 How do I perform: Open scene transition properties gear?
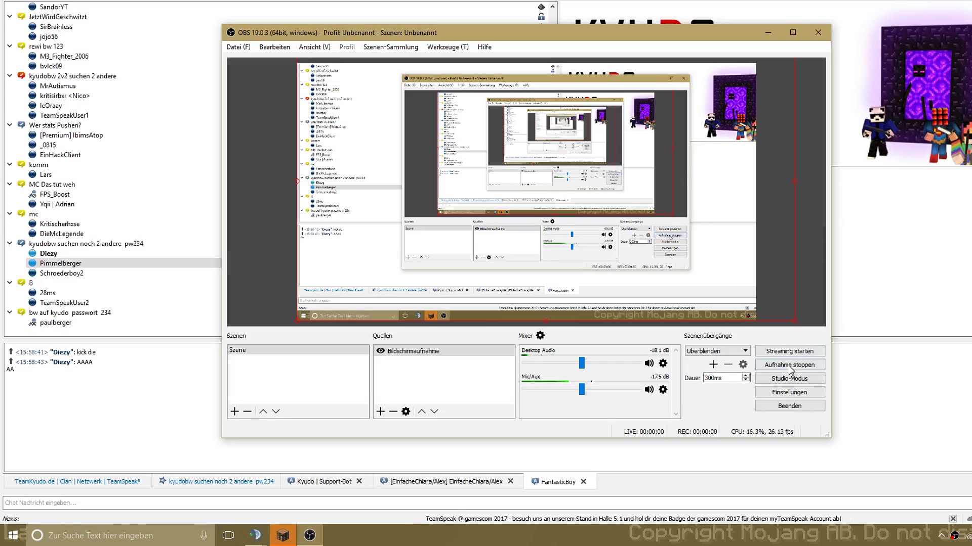[743, 365]
